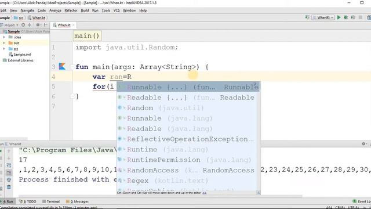Expand the .idea folder arrow
Screen dimensions: 371x209
[4, 37]
